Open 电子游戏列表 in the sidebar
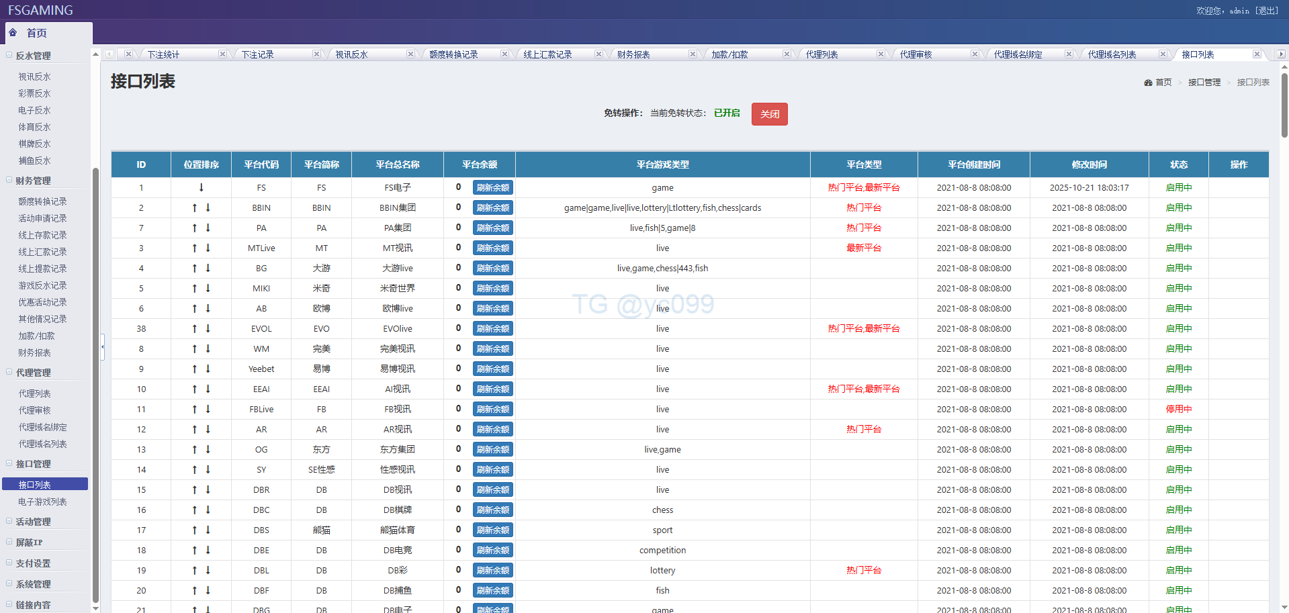This screenshot has width=1289, height=613. click(42, 502)
